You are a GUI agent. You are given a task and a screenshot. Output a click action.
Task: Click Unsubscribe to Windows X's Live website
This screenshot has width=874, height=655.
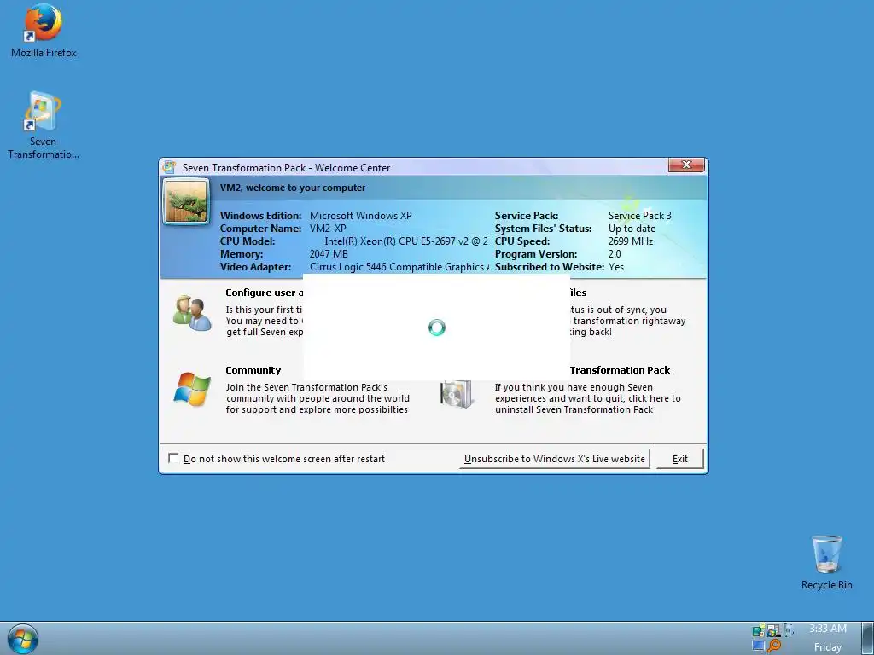pyautogui.click(x=555, y=458)
